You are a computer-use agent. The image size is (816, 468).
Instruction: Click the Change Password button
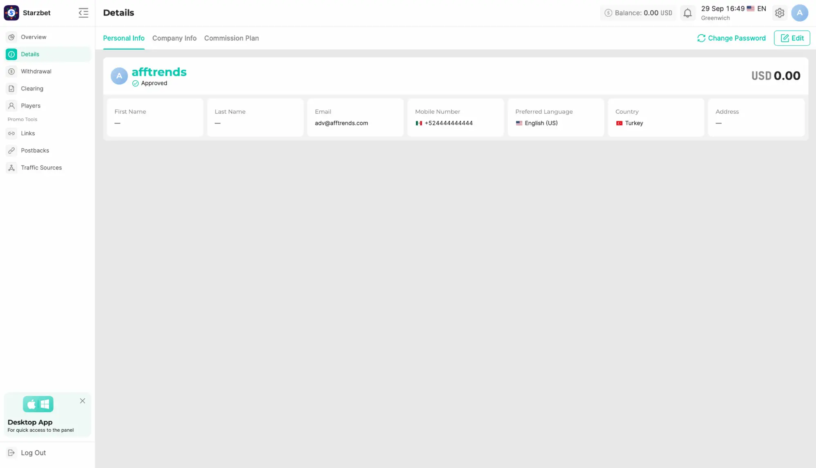pos(732,38)
